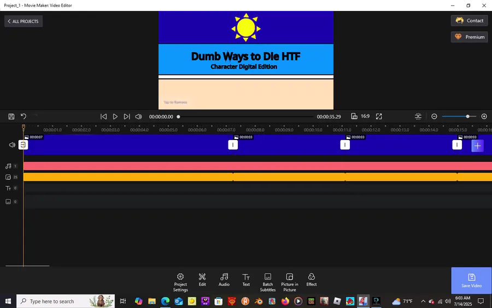
Task: Click the transition marker before fourth clip
Action: tap(457, 145)
